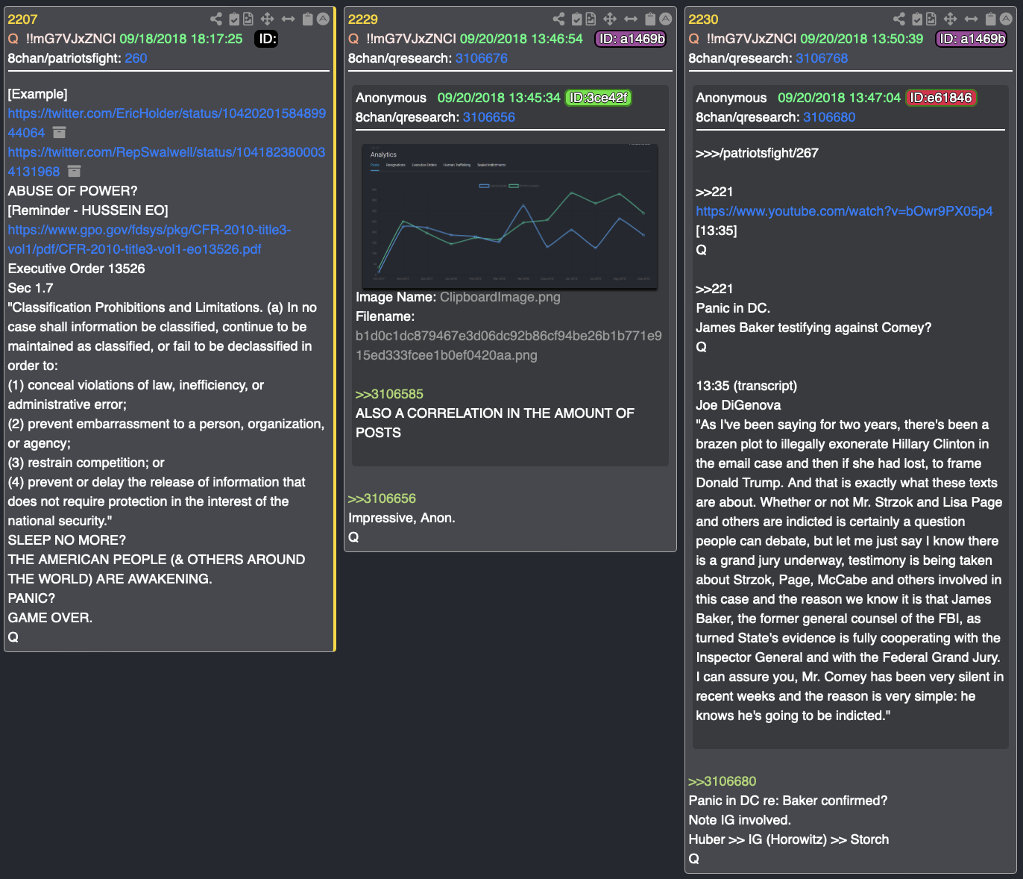
Task: Click the >>>/patriotsfight/267 reference
Action: click(757, 153)
